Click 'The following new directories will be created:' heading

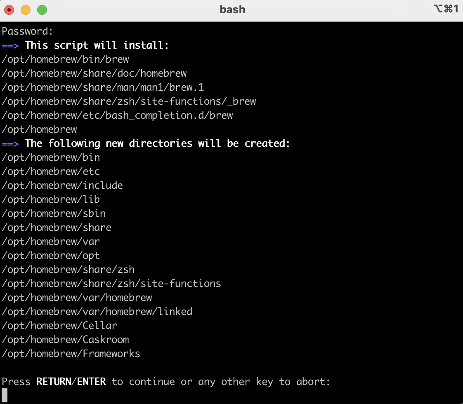click(x=157, y=143)
